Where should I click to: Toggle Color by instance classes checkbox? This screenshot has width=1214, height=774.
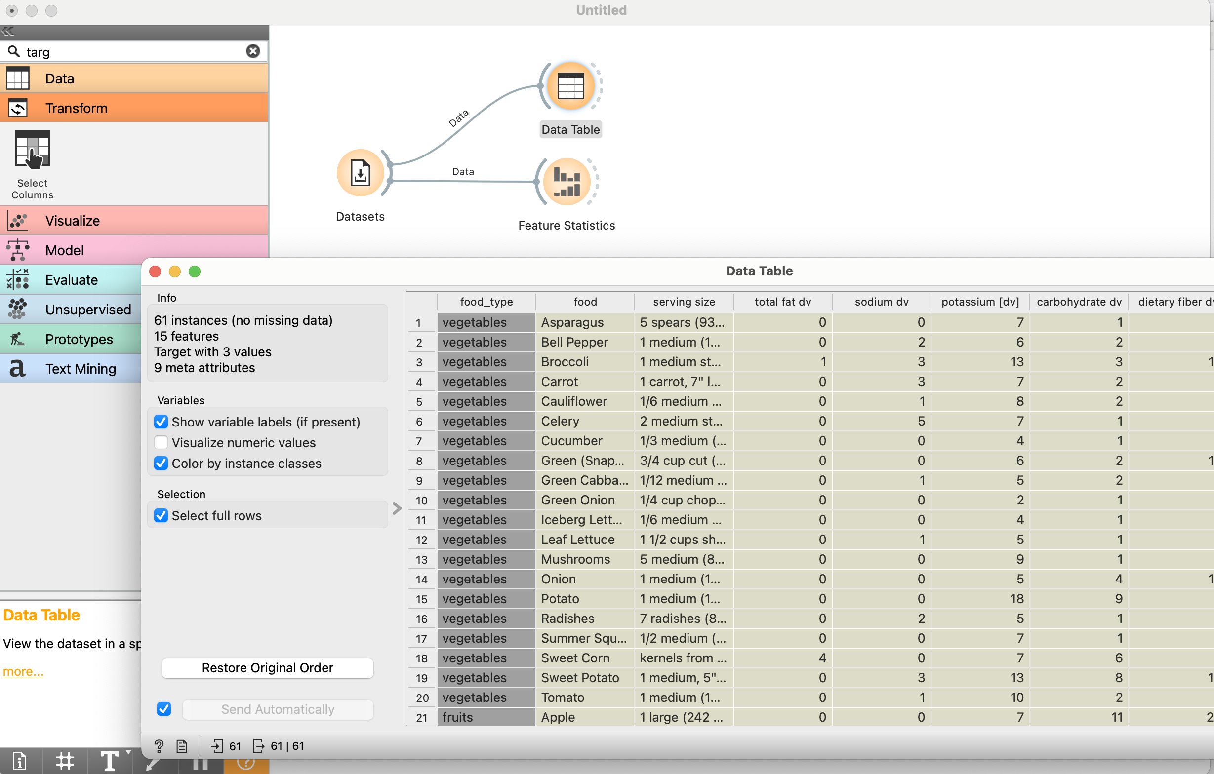(161, 463)
